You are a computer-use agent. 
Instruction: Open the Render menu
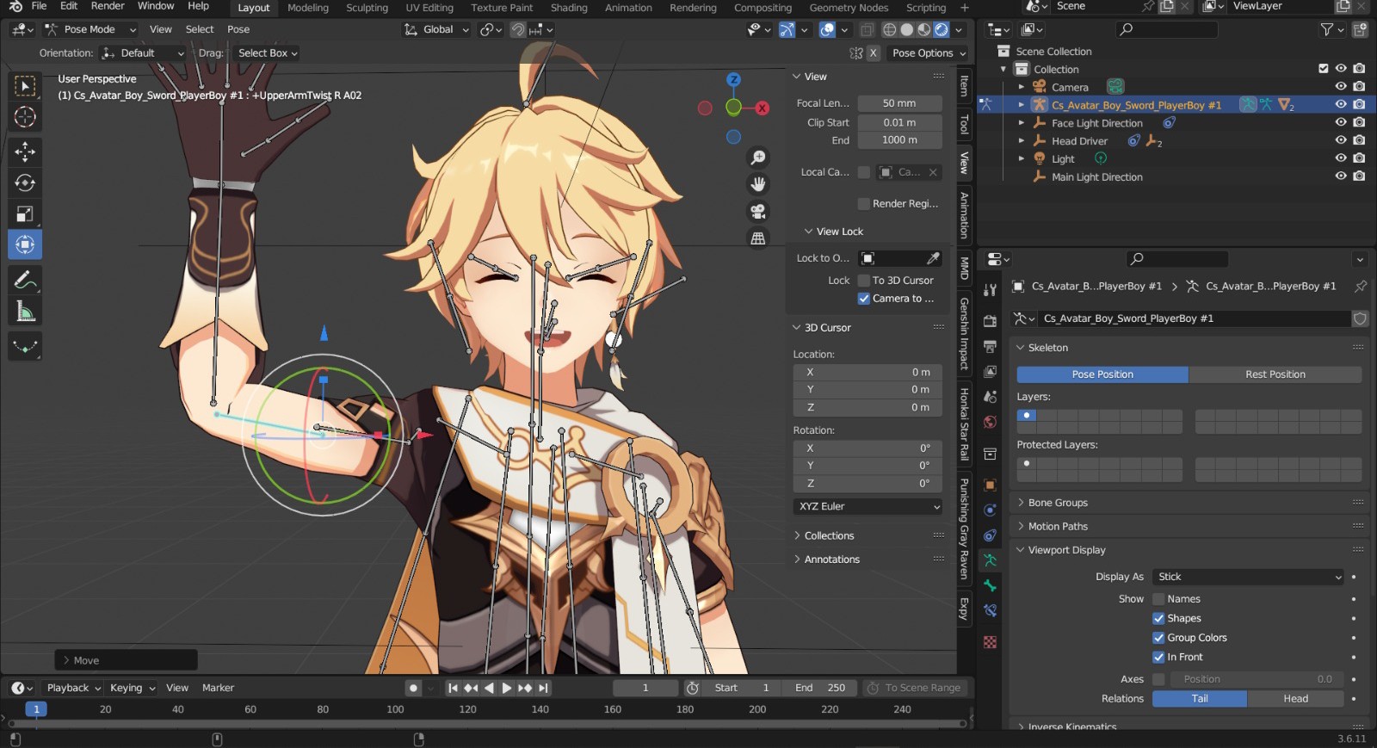[x=108, y=6]
